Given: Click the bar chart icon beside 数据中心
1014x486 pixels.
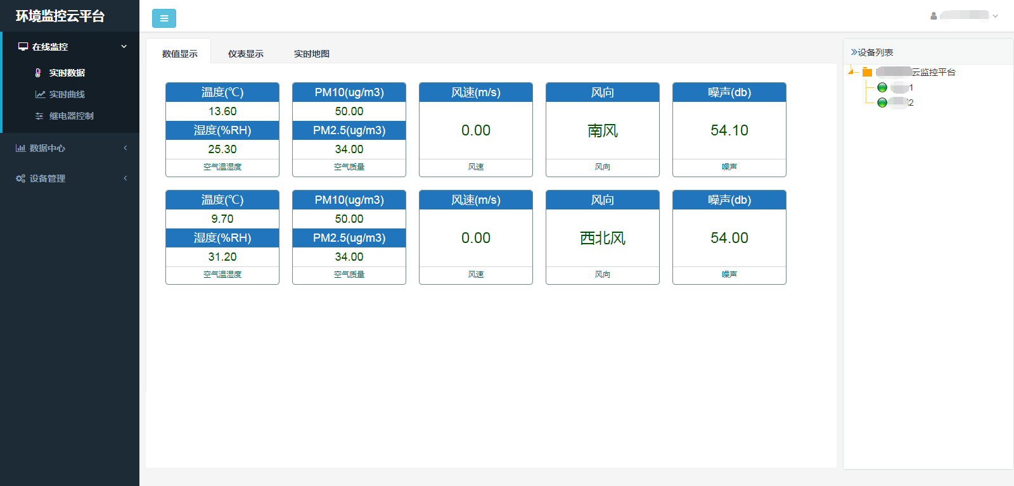Looking at the screenshot, I should [20, 148].
